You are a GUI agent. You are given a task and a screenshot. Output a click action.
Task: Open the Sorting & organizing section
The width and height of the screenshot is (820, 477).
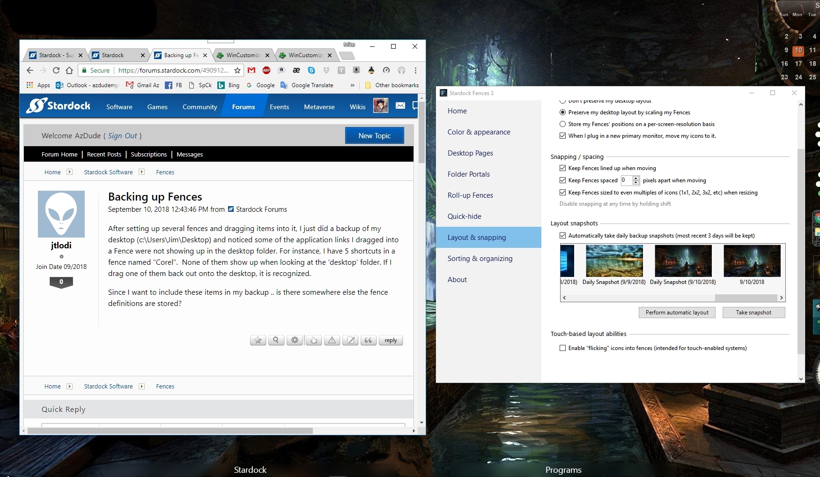(480, 259)
